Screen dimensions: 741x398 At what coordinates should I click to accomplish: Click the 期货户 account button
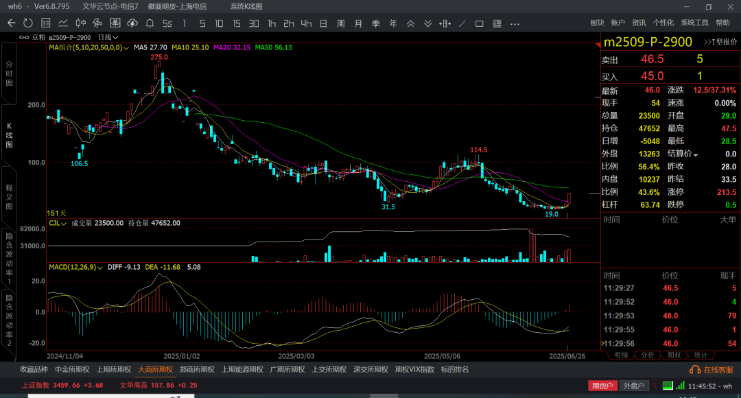[602, 386]
